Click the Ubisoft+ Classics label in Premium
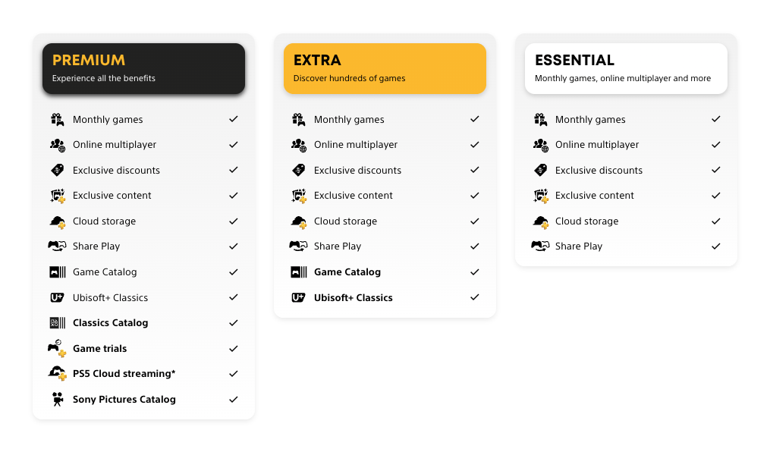Viewport: 770px width, 452px height. coord(110,298)
